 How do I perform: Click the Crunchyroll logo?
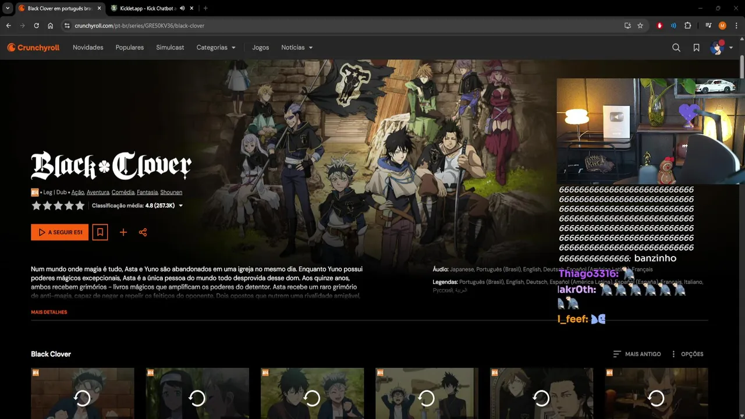pos(33,48)
